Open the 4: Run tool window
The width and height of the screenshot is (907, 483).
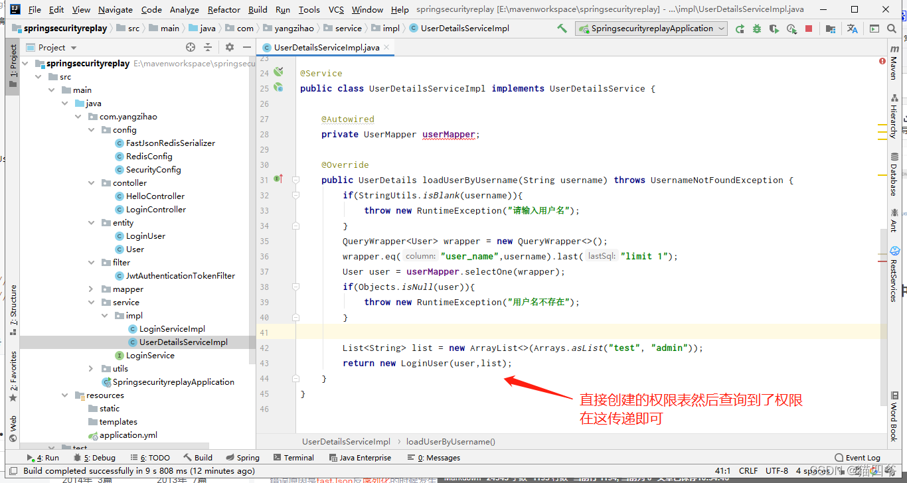[x=42, y=458]
